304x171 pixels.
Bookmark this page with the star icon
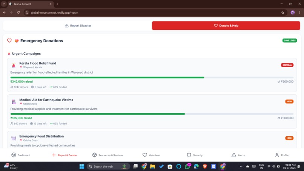pos(283,12)
